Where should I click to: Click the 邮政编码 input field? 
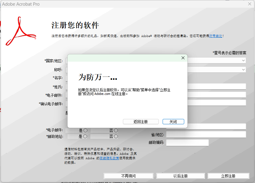(187, 143)
